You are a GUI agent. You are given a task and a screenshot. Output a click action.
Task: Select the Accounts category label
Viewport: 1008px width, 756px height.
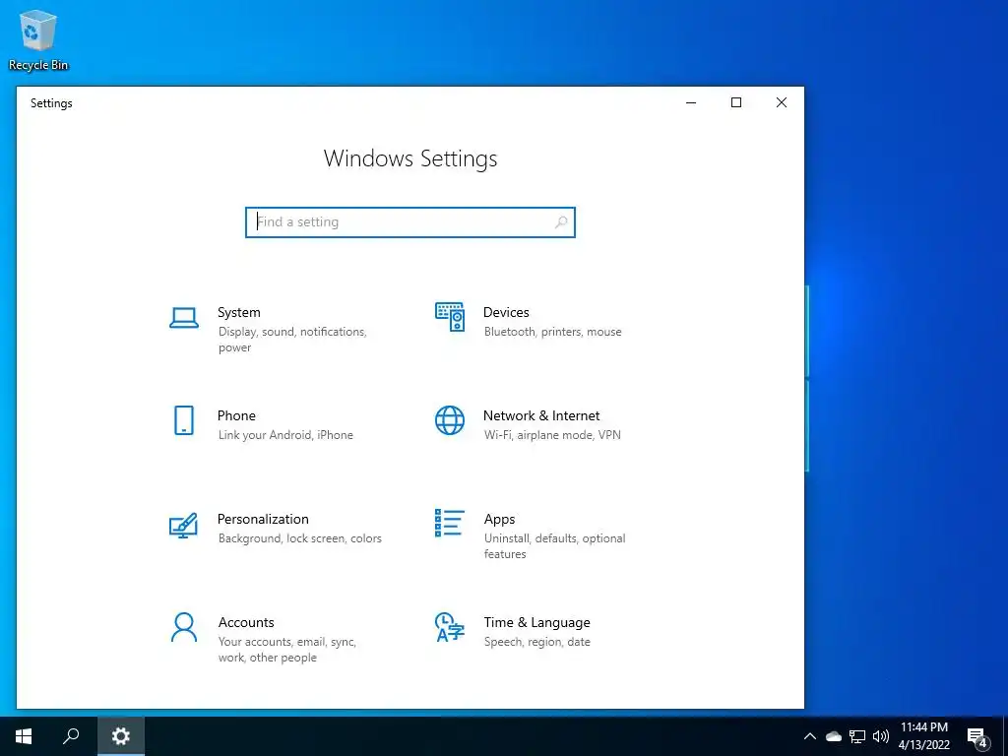point(245,622)
